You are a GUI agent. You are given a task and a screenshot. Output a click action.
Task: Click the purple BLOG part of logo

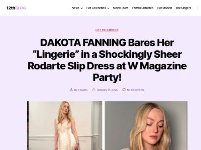(x=21, y=8)
